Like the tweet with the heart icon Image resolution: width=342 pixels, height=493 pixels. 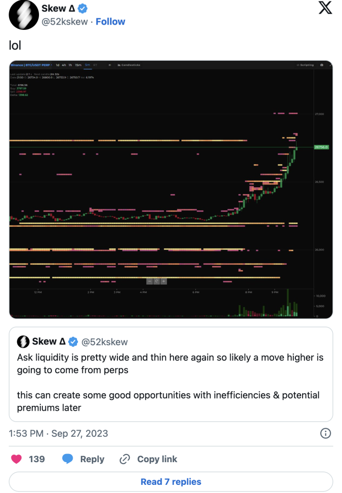click(17, 459)
